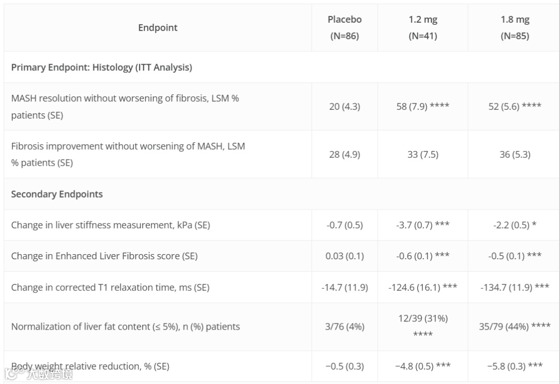Select the 1.2 mg column header
Viewport: 559px width, 384px height.
[x=422, y=28]
